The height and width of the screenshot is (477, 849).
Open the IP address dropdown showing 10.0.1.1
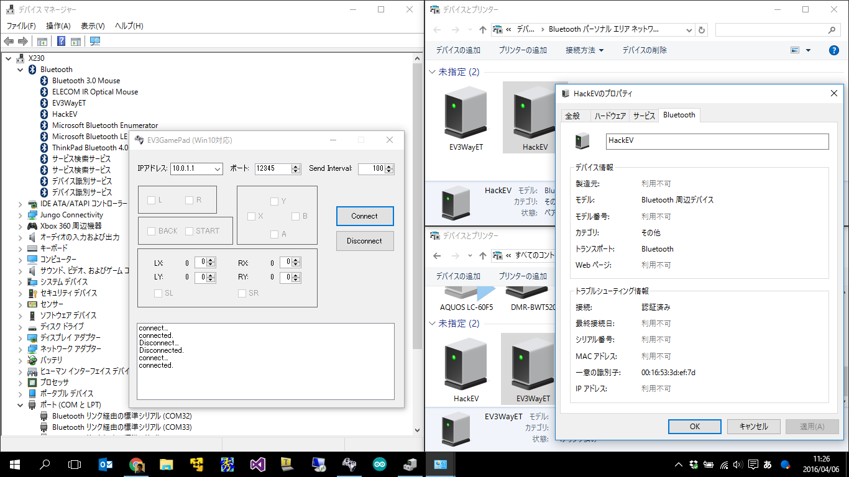click(x=217, y=169)
